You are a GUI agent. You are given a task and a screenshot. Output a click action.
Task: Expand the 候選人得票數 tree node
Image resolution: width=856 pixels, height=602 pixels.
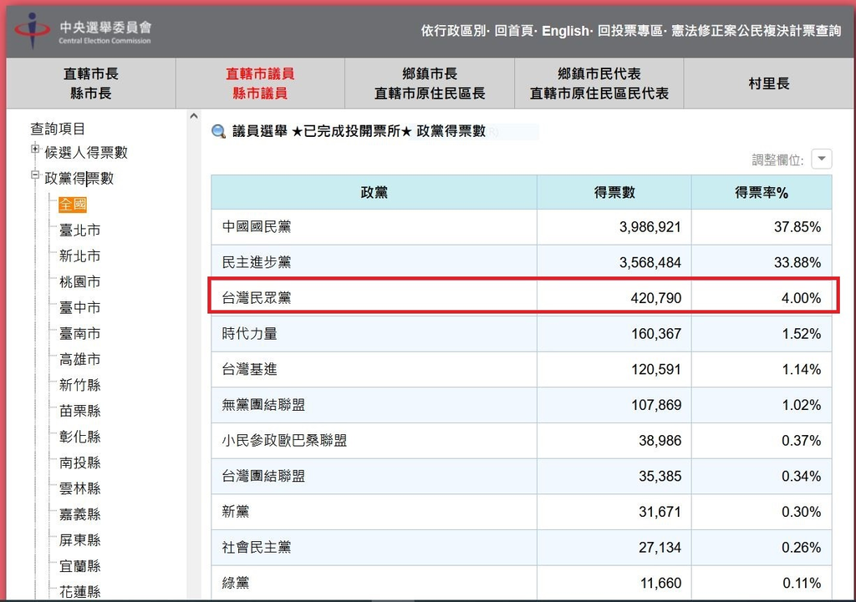tap(35, 149)
